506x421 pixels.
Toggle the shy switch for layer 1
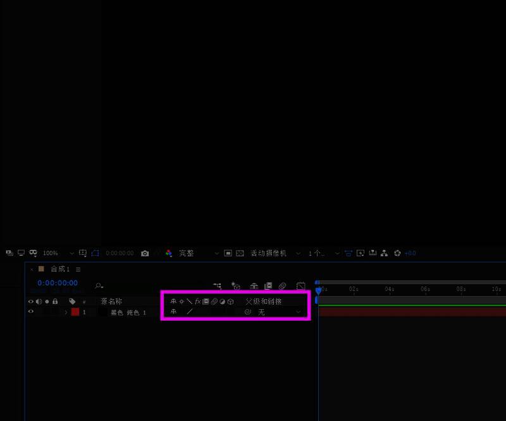(x=173, y=312)
